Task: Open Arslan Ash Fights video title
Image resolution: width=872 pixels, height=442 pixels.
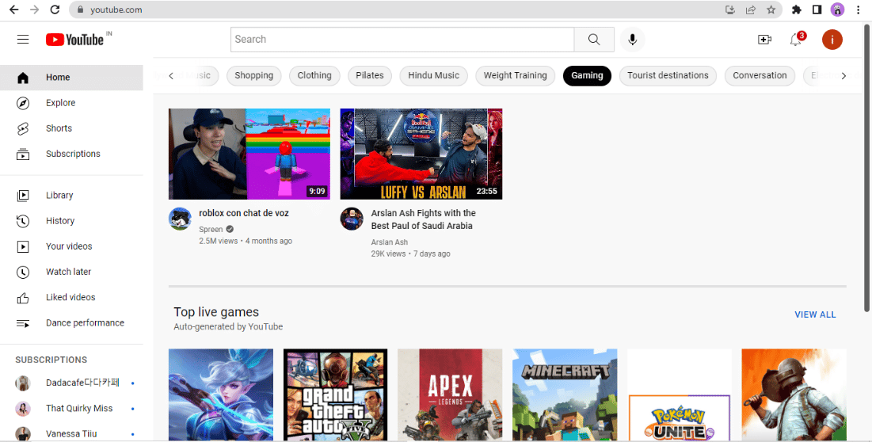Action: (x=424, y=219)
